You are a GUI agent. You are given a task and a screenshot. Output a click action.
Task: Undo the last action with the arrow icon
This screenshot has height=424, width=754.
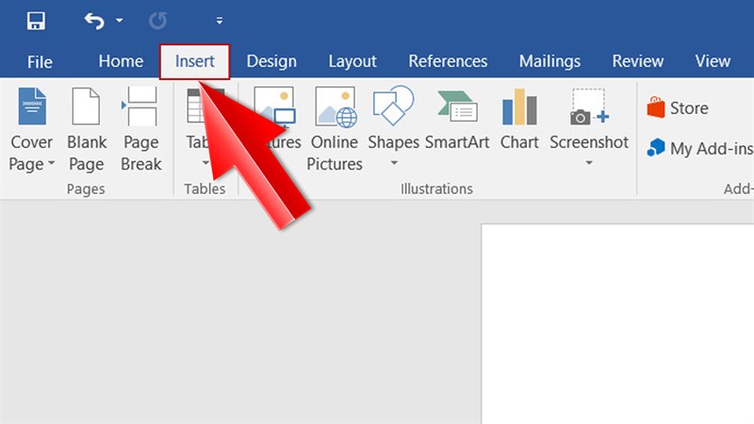[94, 21]
